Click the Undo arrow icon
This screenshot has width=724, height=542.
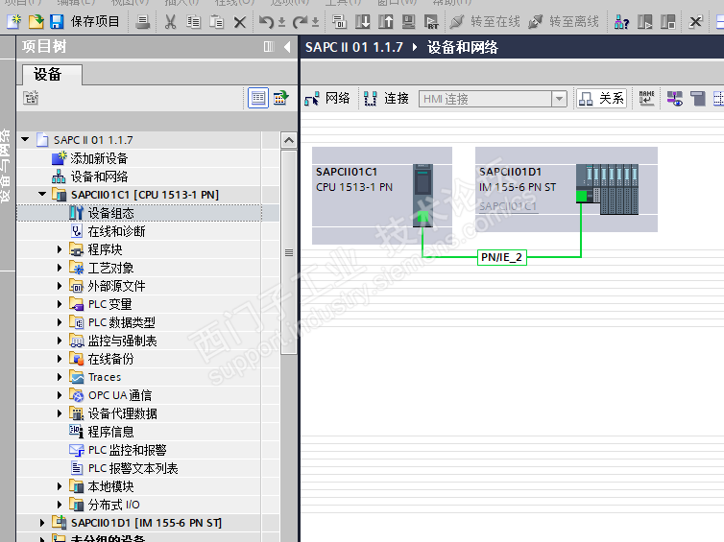[266, 22]
